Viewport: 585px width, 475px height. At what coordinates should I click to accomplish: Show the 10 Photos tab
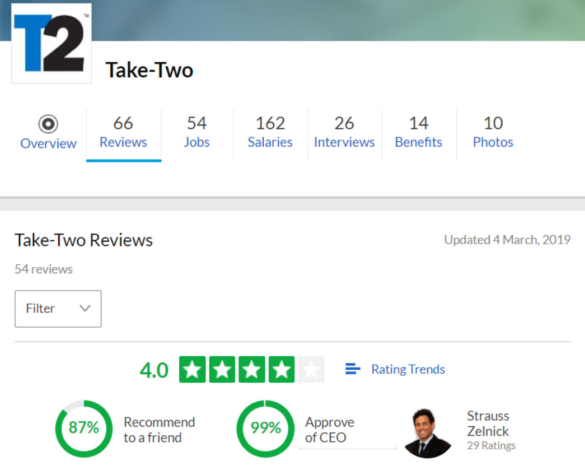click(493, 133)
